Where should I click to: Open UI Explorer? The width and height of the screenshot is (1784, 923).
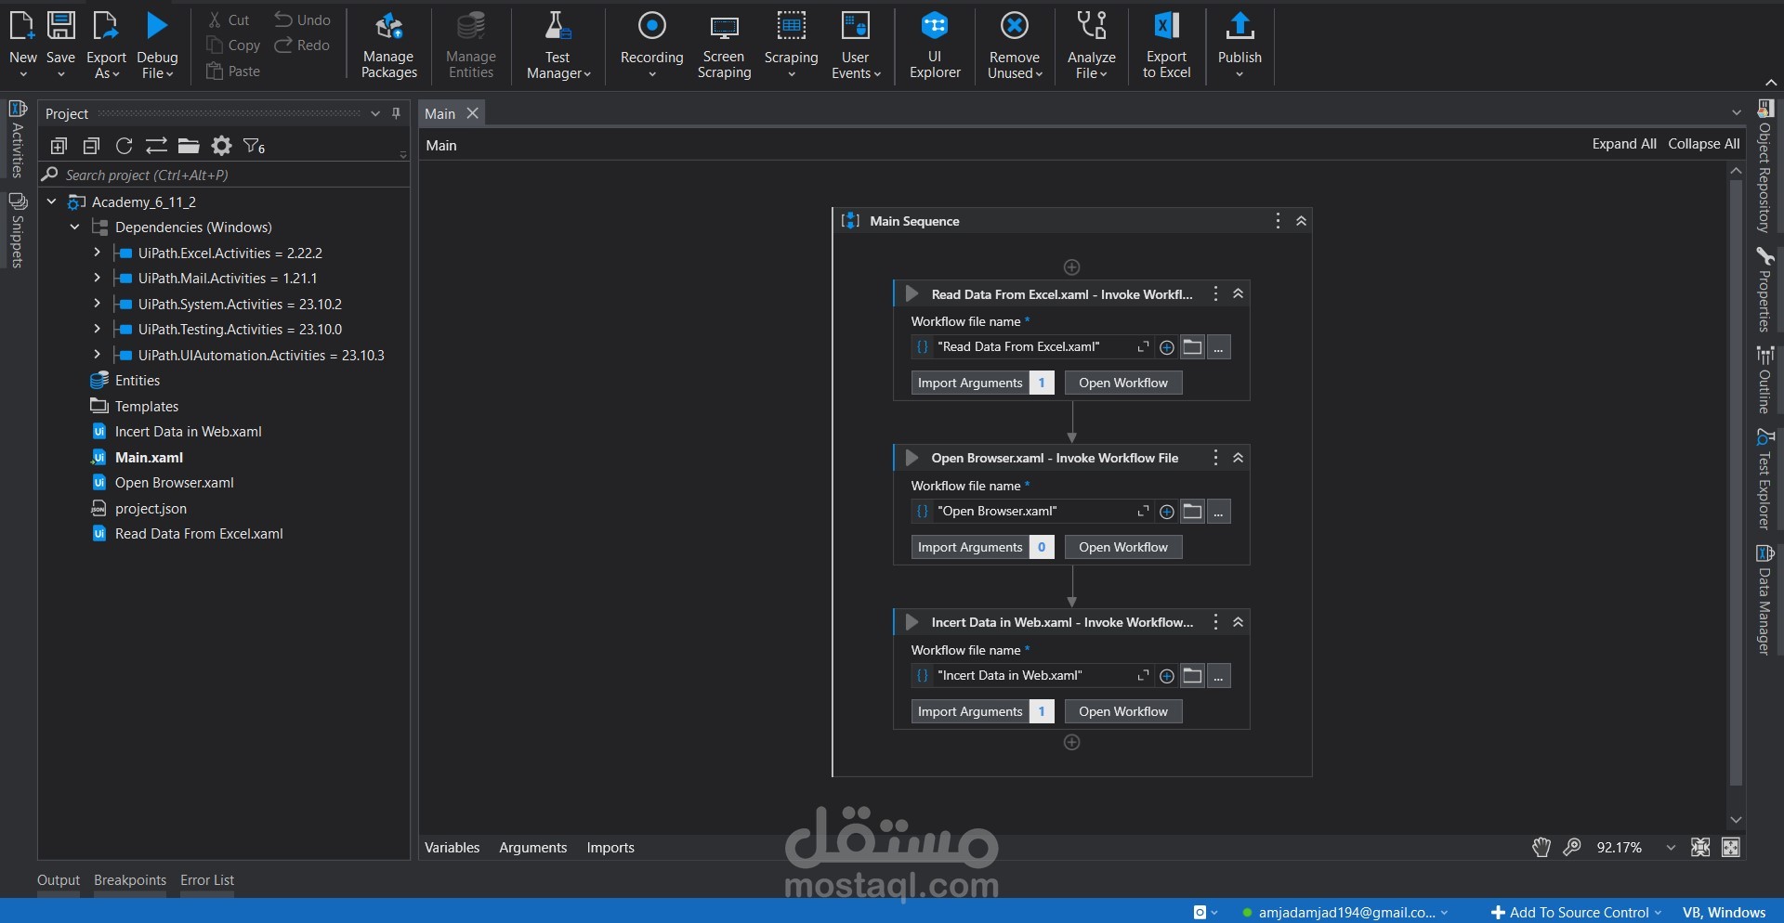click(935, 45)
